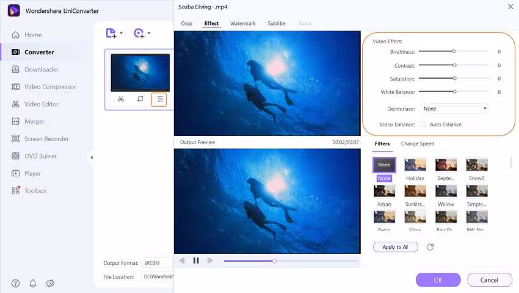Open the Video Editor tool
This screenshot has height=293, width=519.
tap(35, 104)
